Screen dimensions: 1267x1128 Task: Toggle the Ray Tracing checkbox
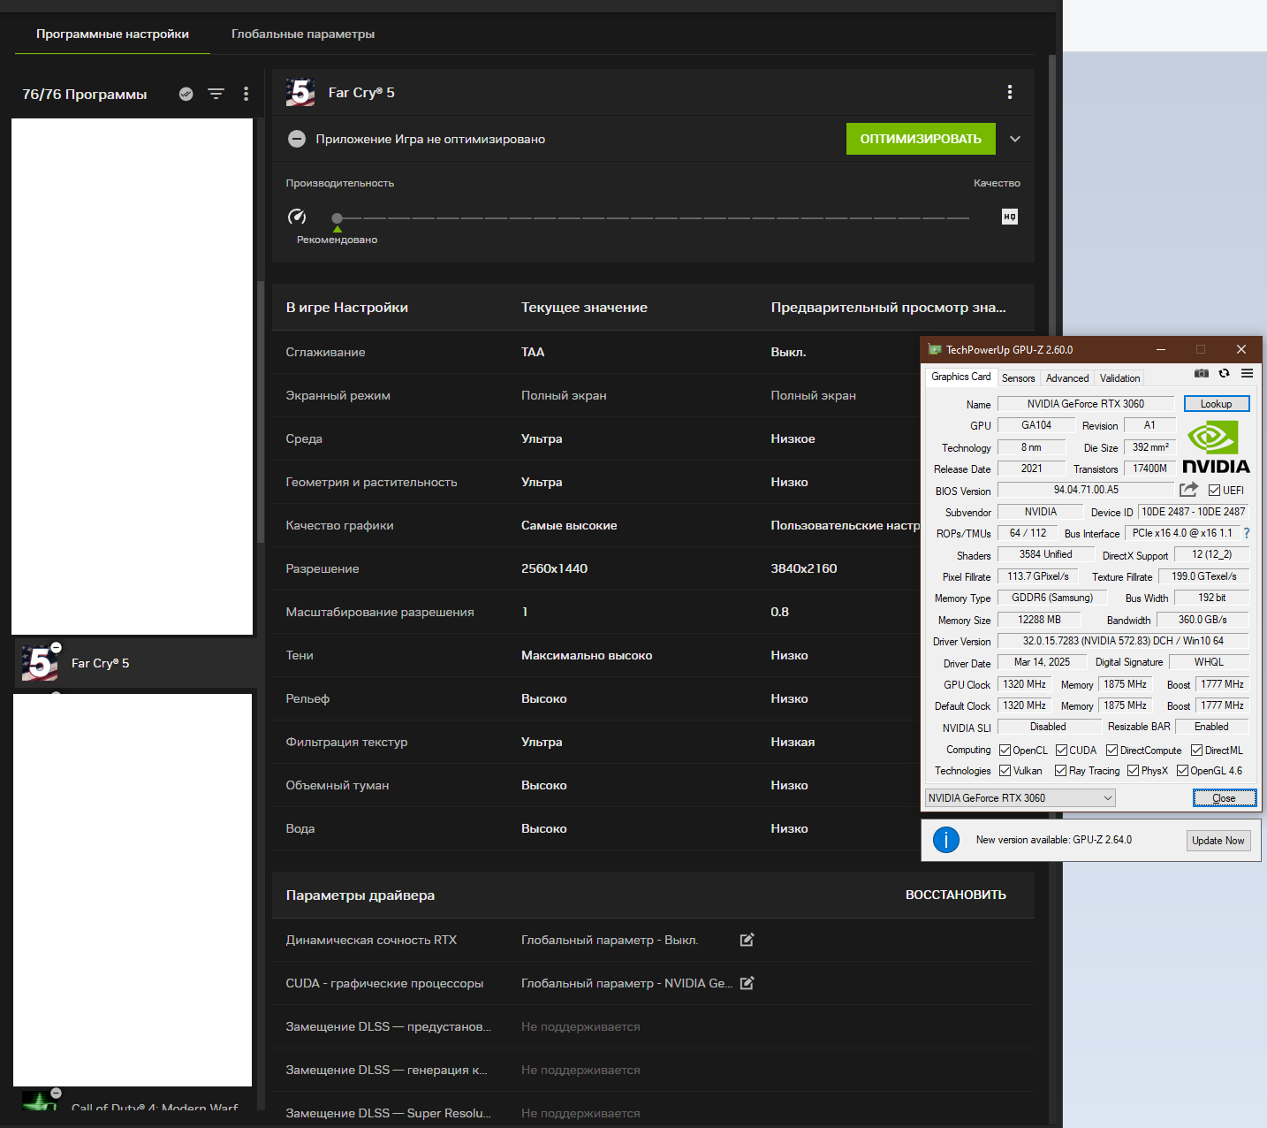[x=1060, y=771]
